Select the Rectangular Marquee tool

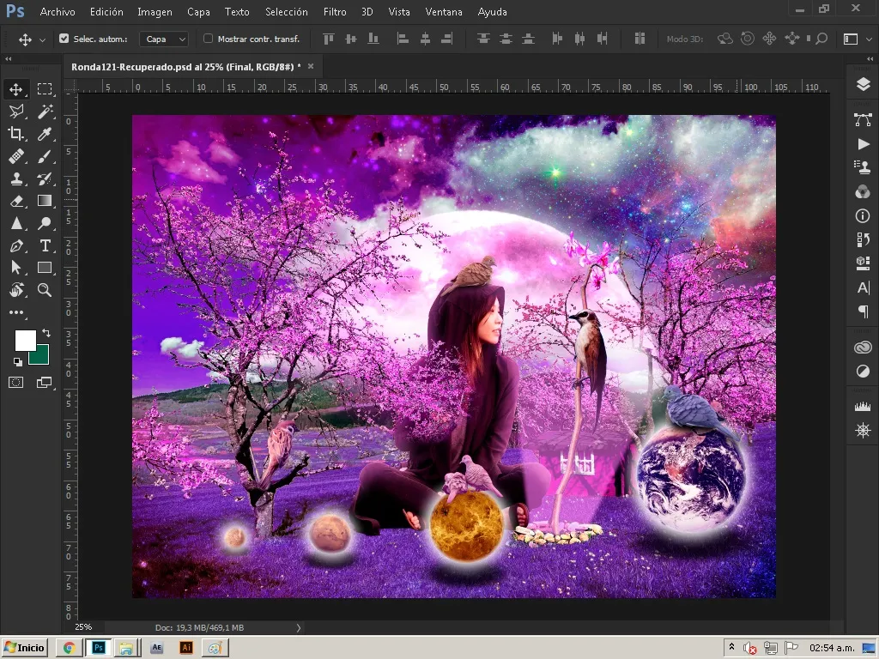(x=45, y=89)
